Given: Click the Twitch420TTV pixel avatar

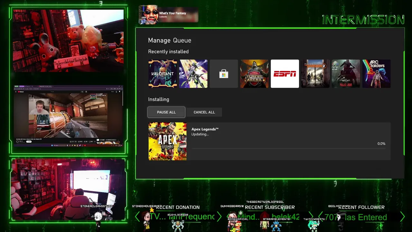Looking at the screenshot, I should click(x=314, y=226).
